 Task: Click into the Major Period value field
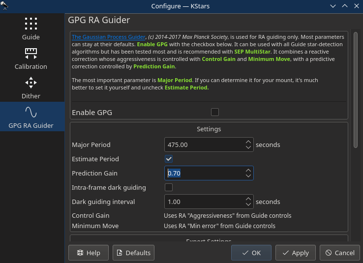point(205,145)
